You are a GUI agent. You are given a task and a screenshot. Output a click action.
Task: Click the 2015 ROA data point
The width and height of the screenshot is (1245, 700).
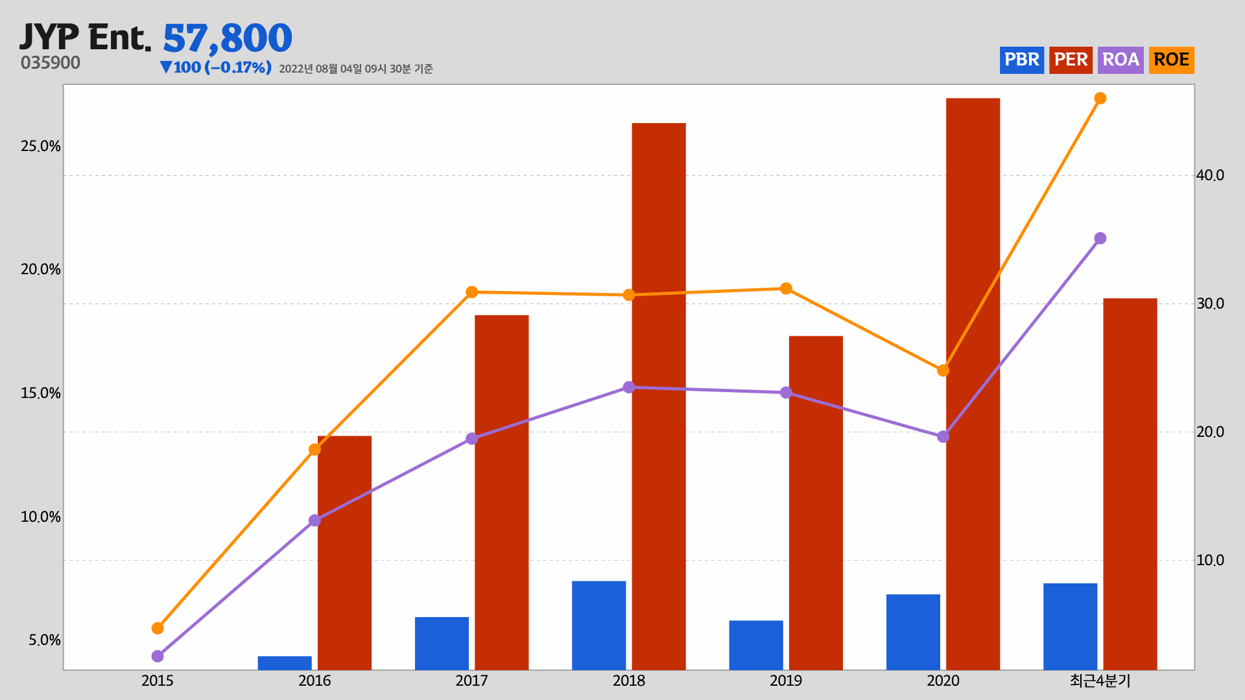point(158,657)
